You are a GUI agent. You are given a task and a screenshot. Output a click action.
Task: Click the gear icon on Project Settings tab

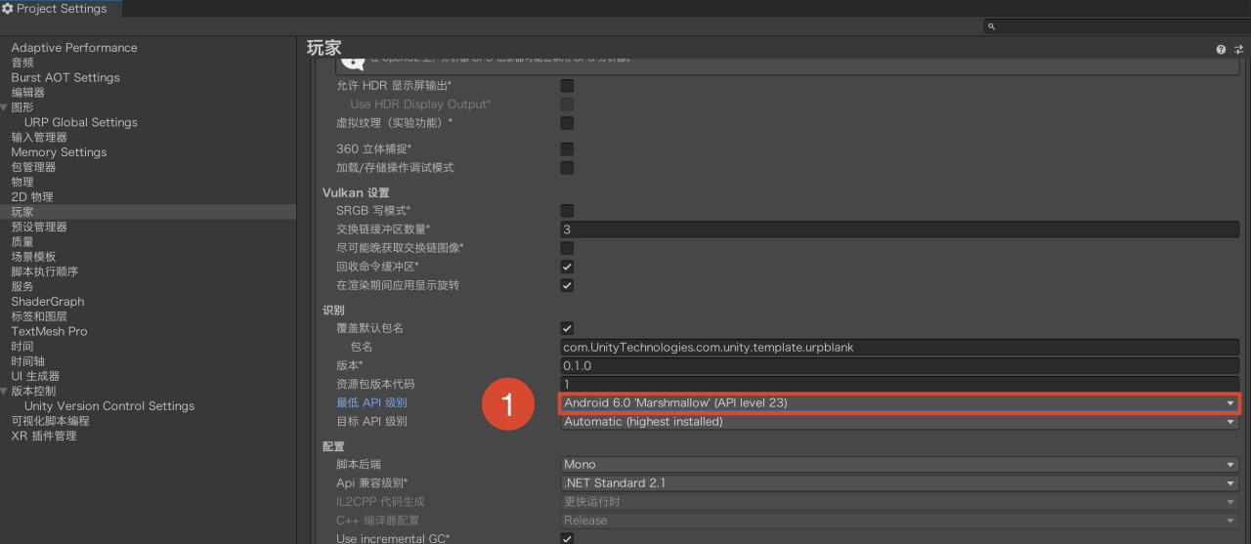(7, 9)
